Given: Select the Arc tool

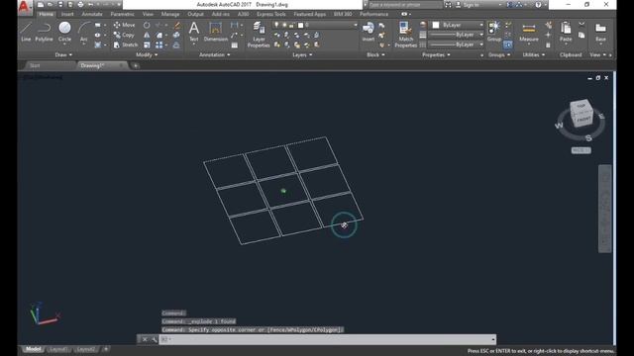Looking at the screenshot, I should [83, 33].
